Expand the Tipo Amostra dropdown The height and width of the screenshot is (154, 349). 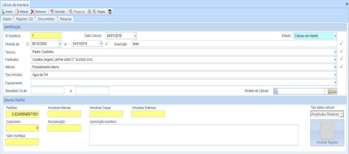click(x=336, y=75)
